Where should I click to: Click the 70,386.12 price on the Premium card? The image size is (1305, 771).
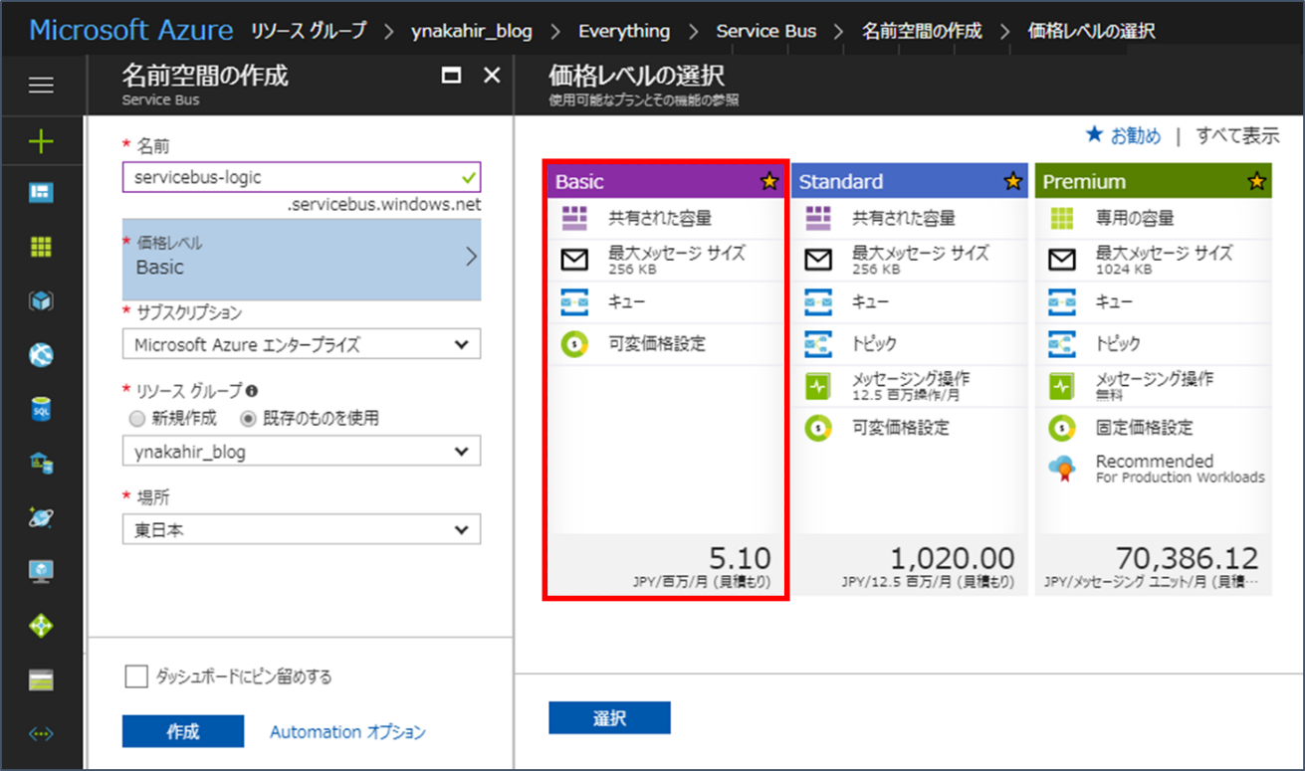point(1187,558)
